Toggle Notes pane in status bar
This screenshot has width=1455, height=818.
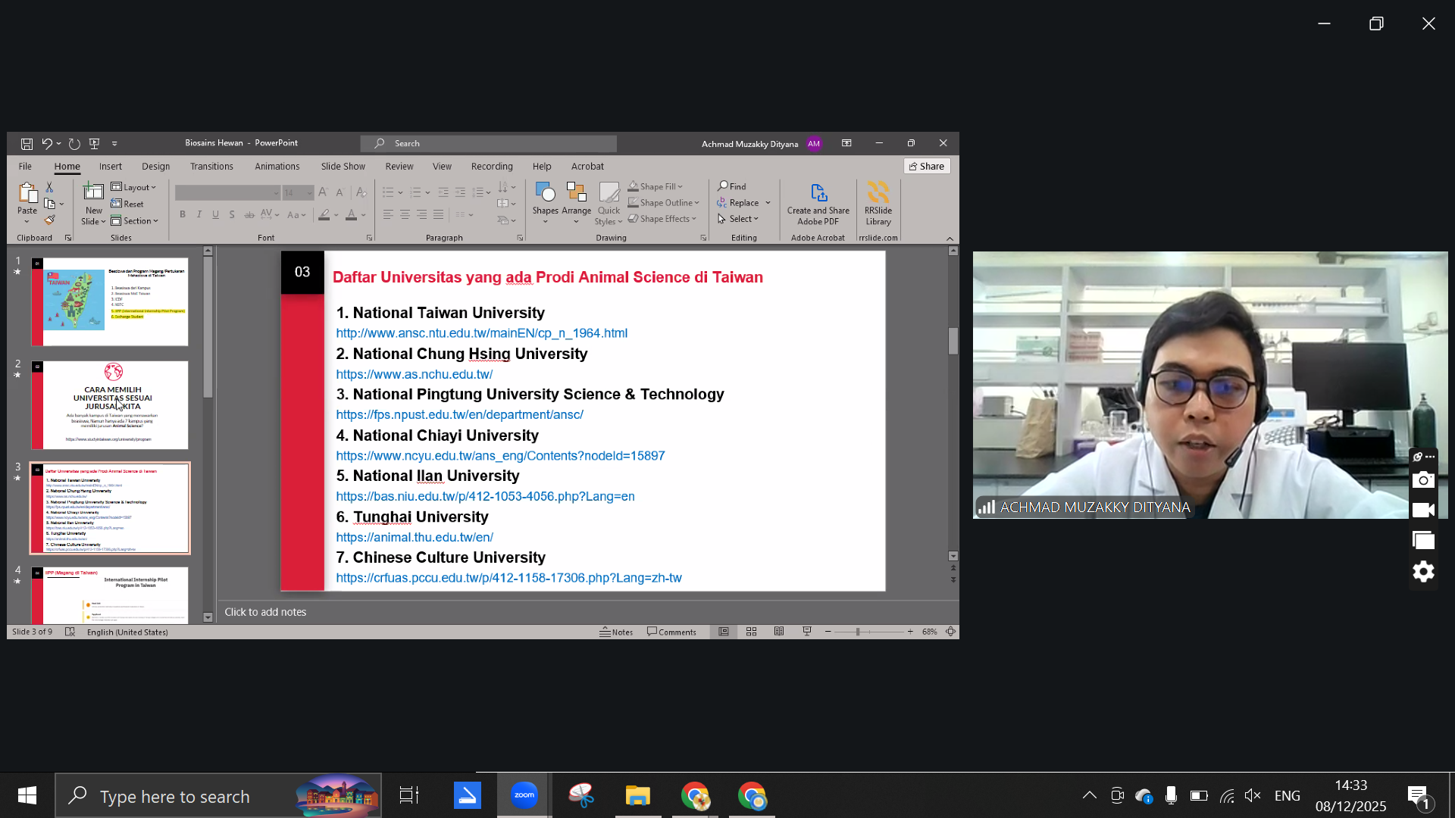click(x=616, y=632)
